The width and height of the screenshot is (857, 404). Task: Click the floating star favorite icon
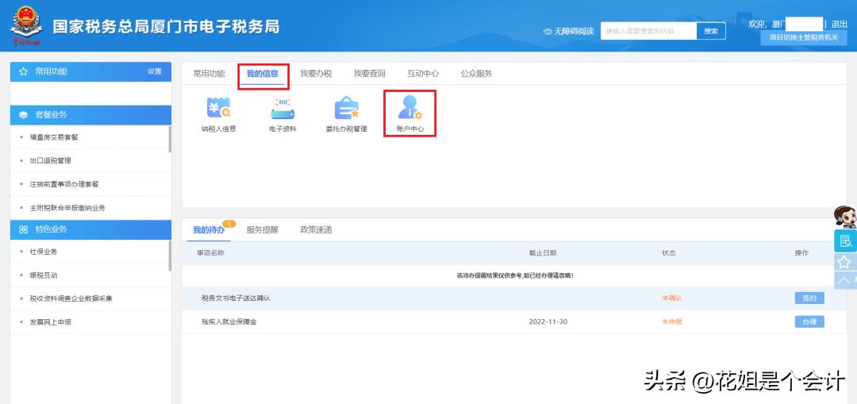[x=845, y=261]
